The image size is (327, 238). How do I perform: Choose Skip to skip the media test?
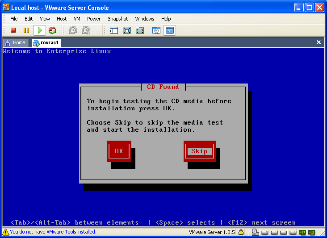[199, 151]
